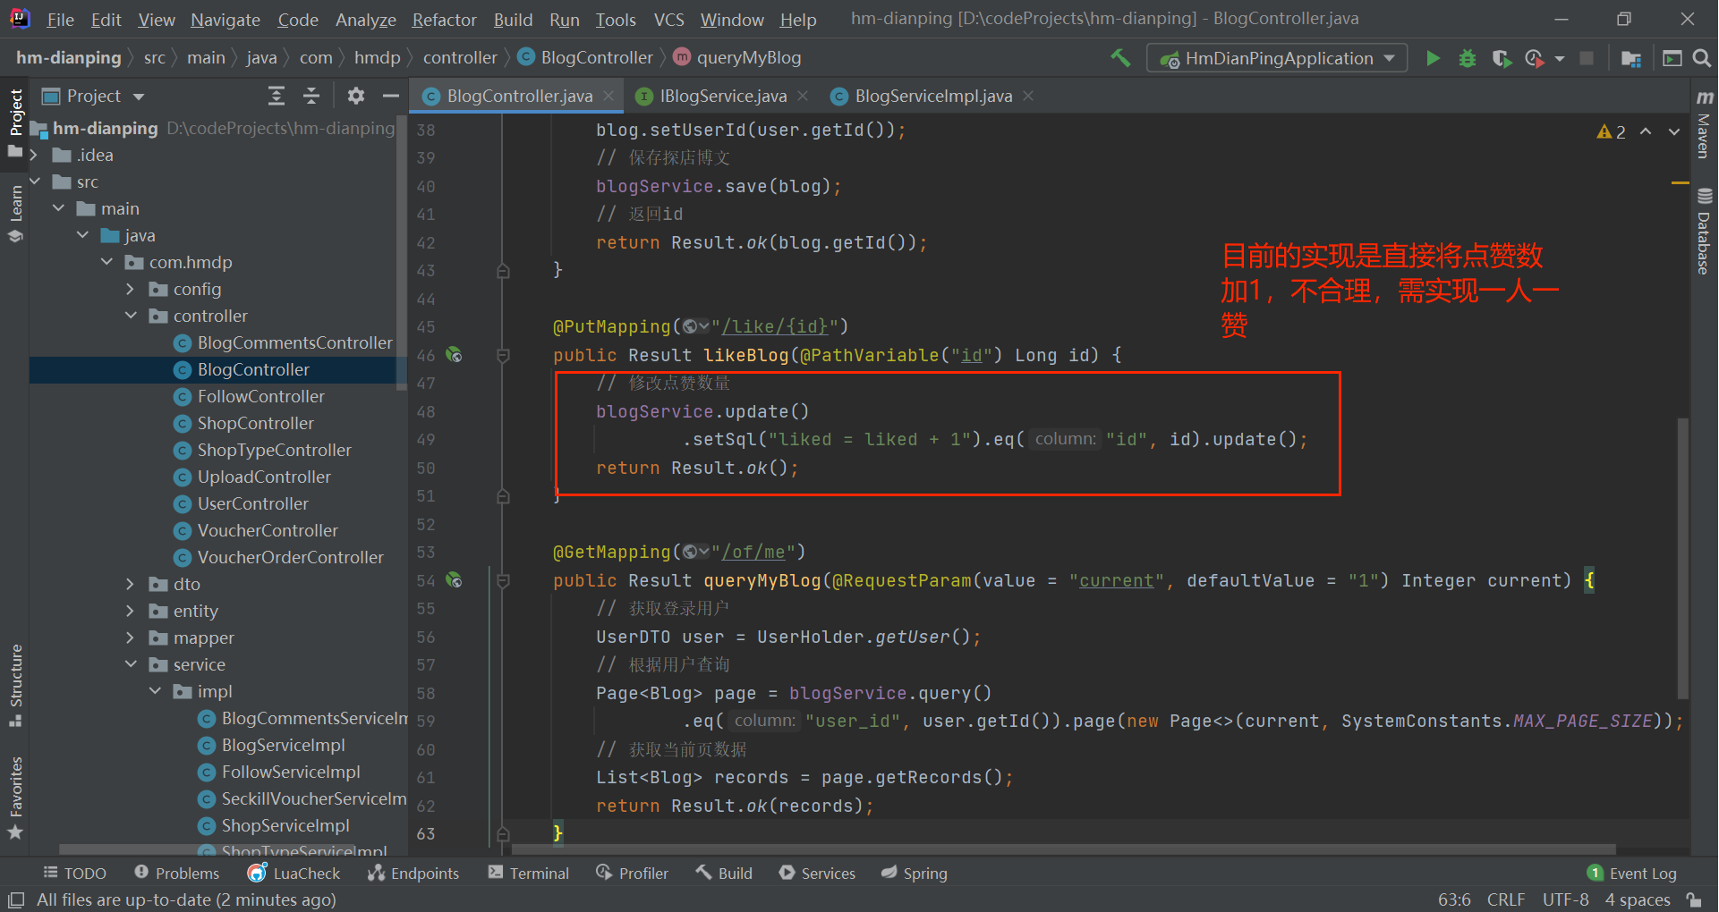The image size is (1719, 912).
Task: Toggle the Profiler tool window
Action: (633, 874)
